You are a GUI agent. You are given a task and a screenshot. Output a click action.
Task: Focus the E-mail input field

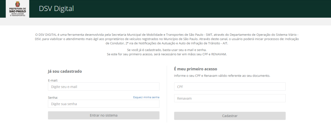click(x=104, y=87)
